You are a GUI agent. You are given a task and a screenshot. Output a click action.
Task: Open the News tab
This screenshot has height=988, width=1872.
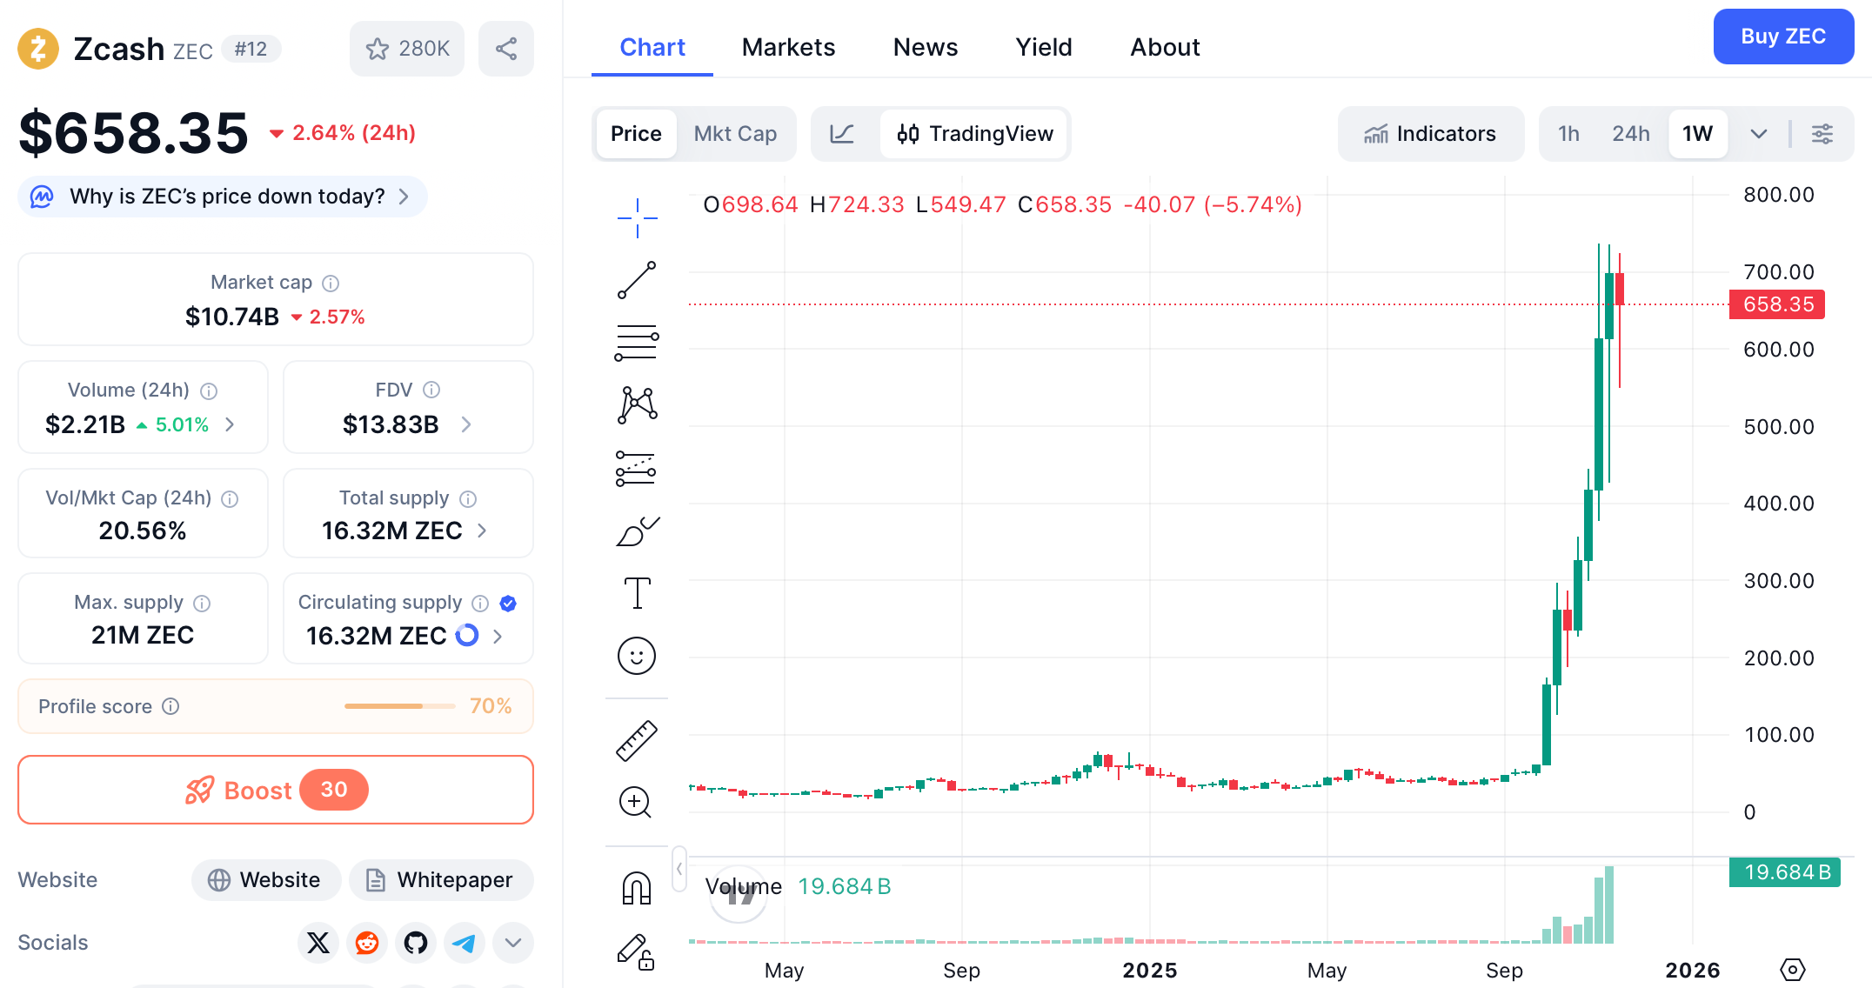tap(925, 47)
